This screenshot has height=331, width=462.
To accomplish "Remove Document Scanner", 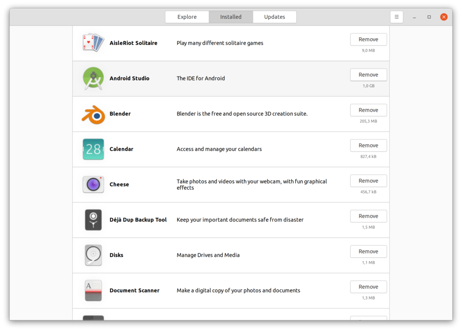I will click(368, 286).
